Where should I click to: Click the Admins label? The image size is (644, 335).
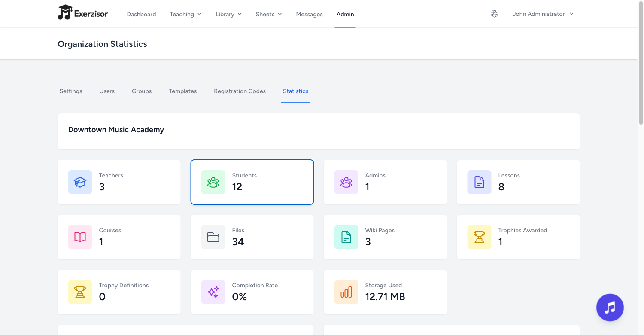pyautogui.click(x=375, y=175)
